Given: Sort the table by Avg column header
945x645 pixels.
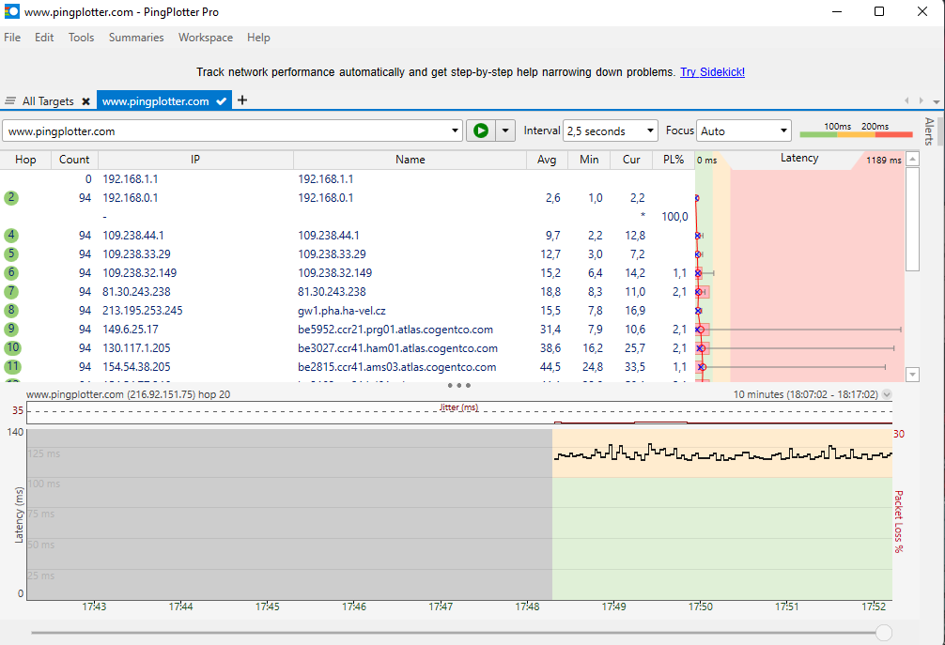Looking at the screenshot, I should pos(547,160).
